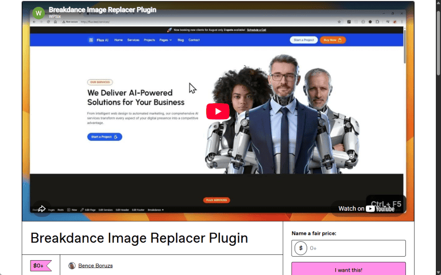Play the YouTube video with the red button
Image resolution: width=441 pixels, height=275 pixels.
[x=218, y=111]
